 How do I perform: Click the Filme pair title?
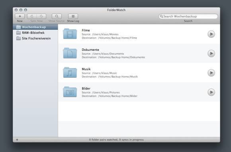coord(86,30)
